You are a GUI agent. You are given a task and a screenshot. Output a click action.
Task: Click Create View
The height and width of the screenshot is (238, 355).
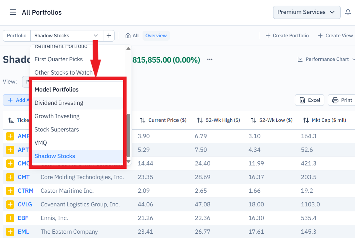pos(335,36)
